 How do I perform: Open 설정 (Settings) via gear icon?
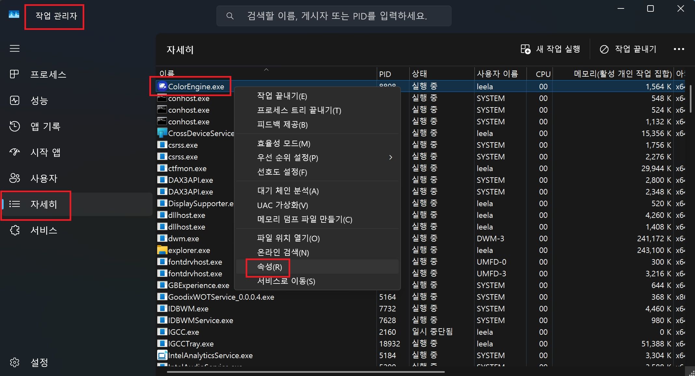14,362
